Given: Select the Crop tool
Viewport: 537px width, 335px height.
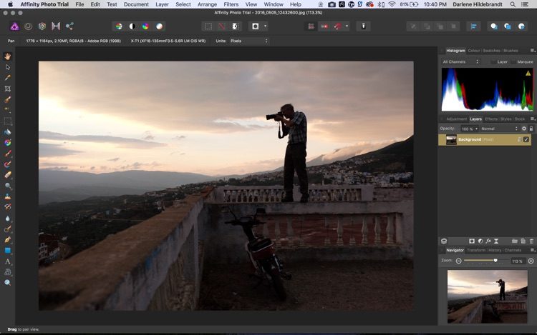Looking at the screenshot, I should click(8, 89).
